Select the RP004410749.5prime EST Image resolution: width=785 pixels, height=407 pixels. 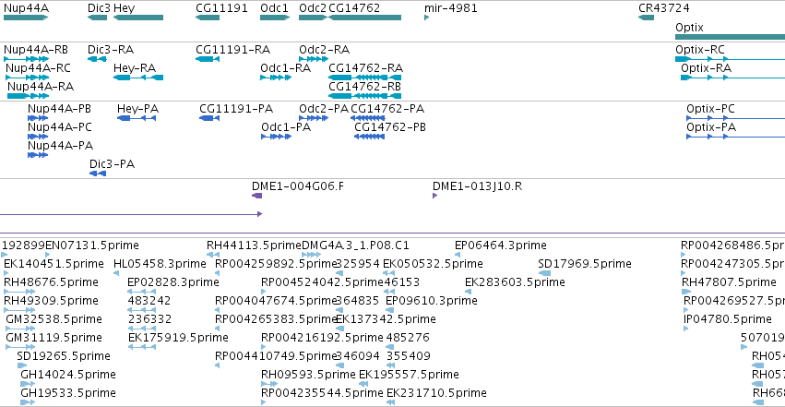(275, 357)
